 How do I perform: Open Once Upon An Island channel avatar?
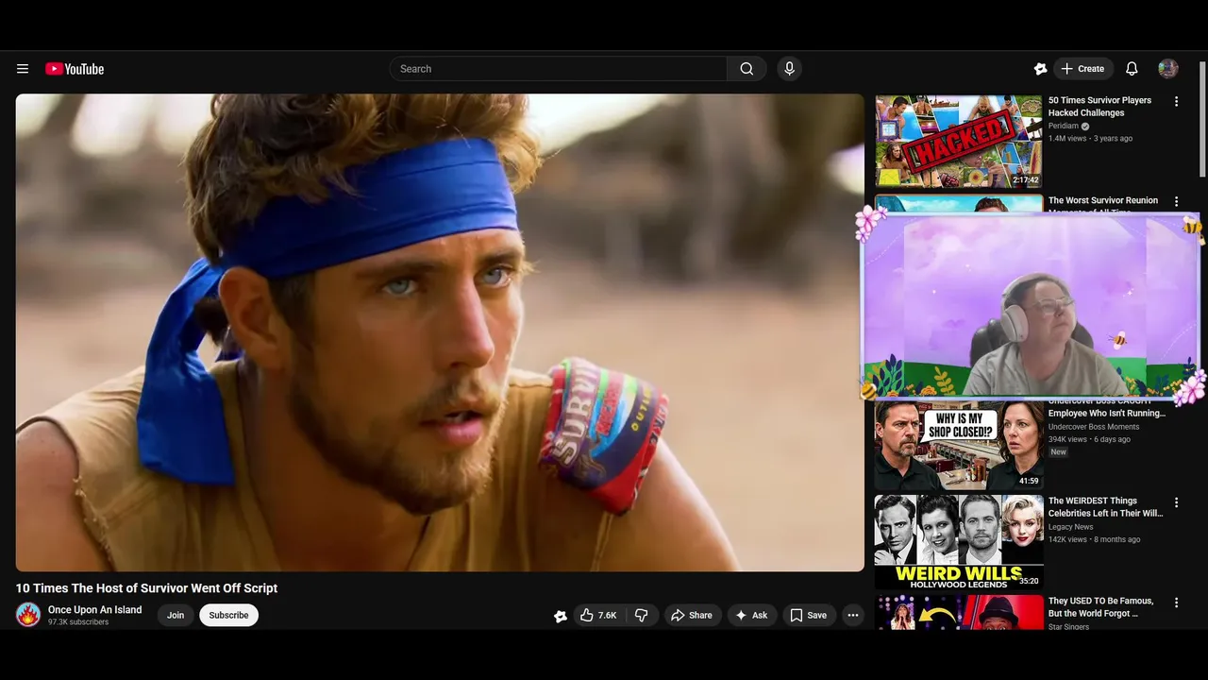pos(28,615)
